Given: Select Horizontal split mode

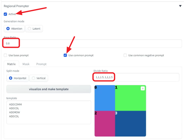Looking at the screenshot, I should 18,78.
